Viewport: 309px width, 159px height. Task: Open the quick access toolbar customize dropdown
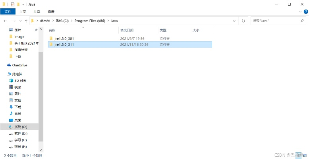[x=23, y=4]
